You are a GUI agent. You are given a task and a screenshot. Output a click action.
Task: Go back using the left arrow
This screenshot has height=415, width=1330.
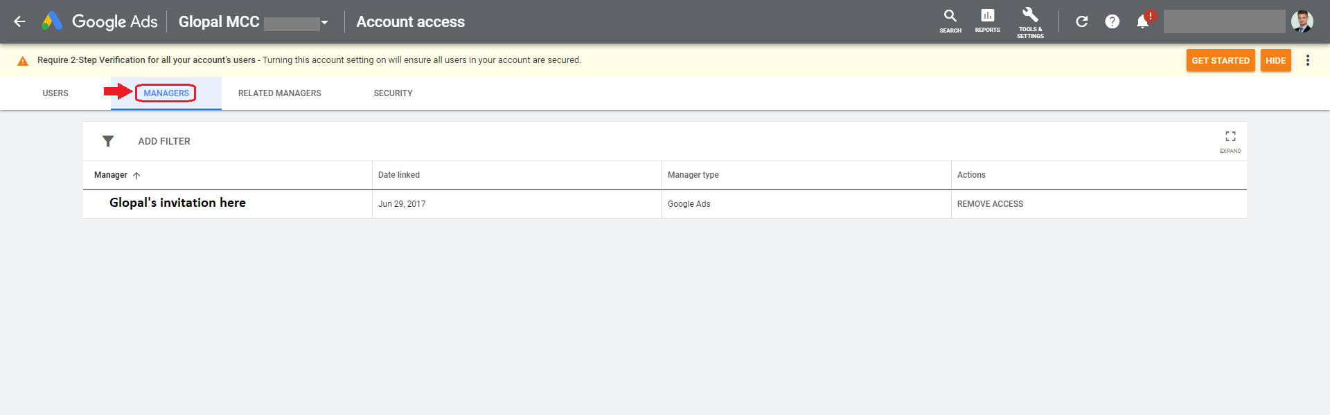pos(19,21)
